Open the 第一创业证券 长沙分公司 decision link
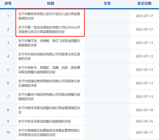 (x=49, y=30)
